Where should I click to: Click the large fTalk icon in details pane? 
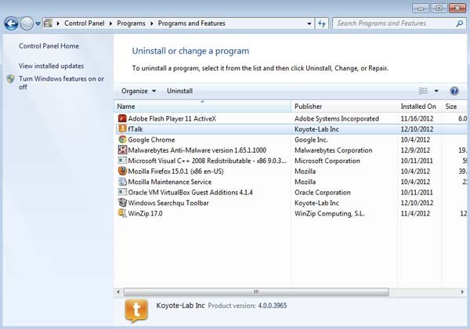click(x=136, y=311)
